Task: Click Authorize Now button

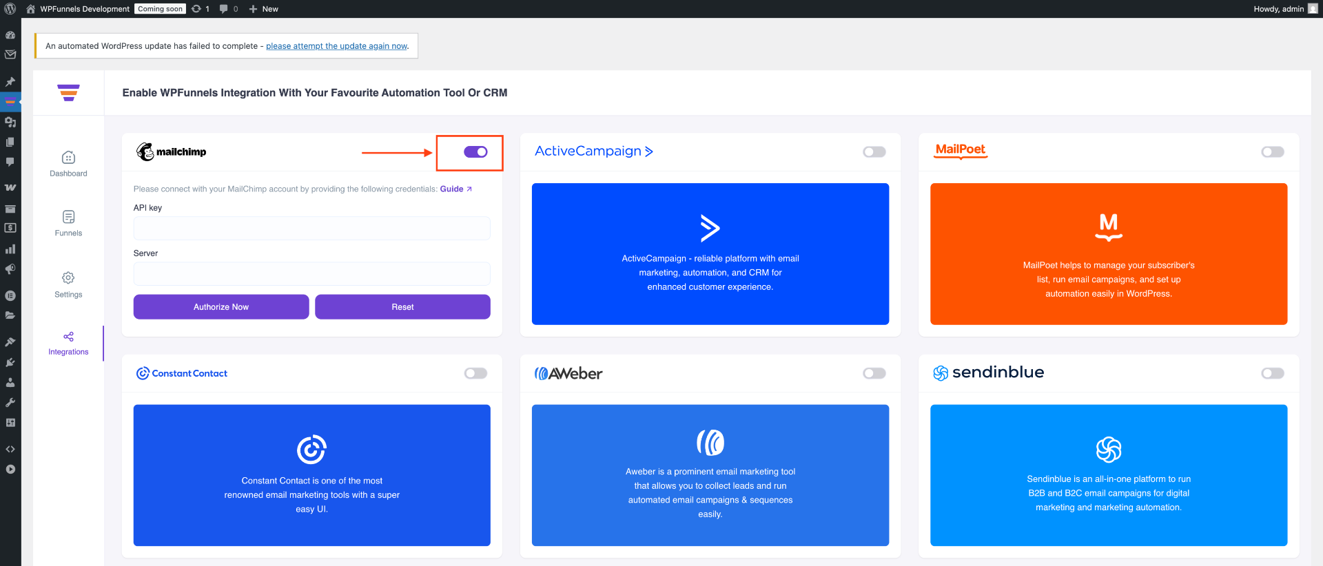Action: (x=221, y=307)
